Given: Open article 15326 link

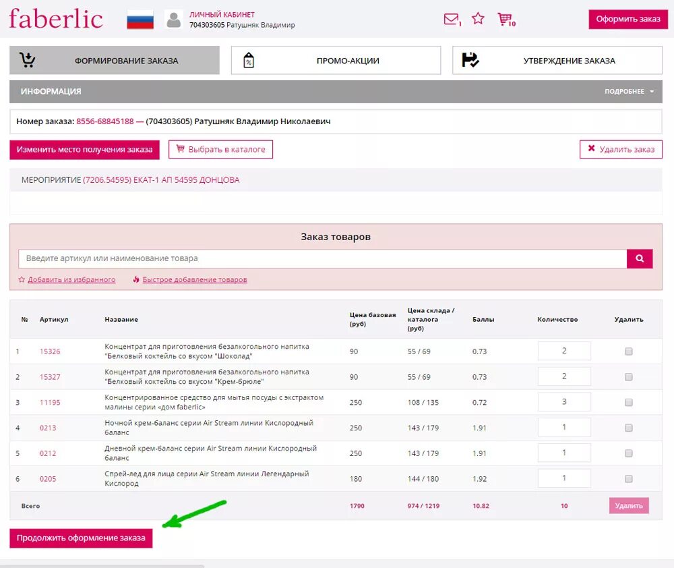Looking at the screenshot, I should coord(50,351).
